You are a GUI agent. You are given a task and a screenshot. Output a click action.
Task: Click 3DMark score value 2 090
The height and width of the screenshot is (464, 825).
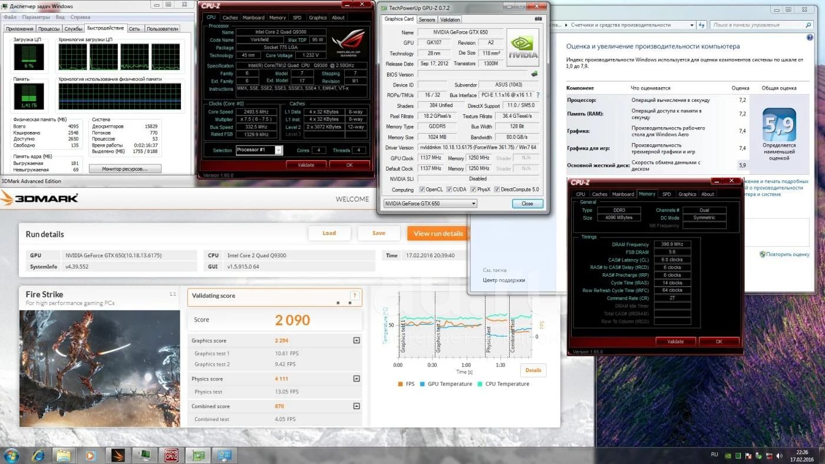tap(292, 320)
